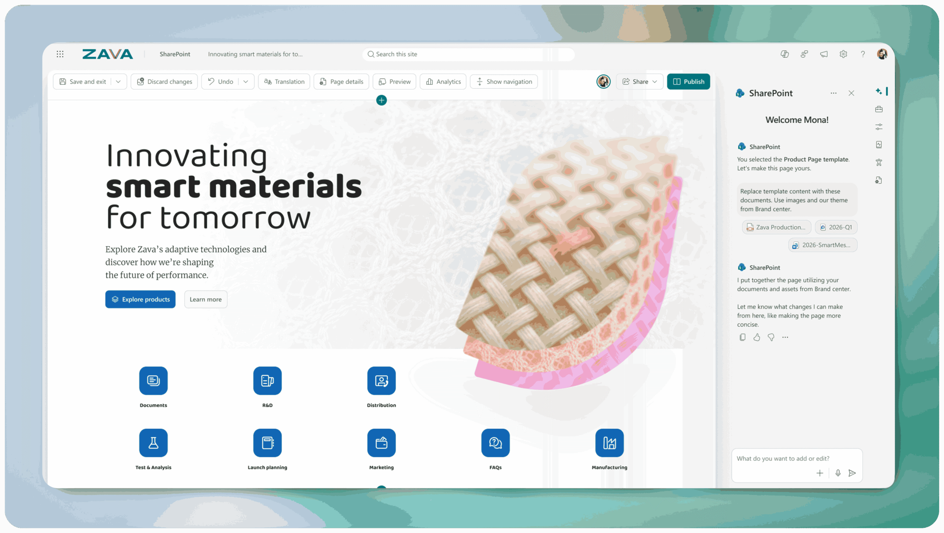Screen dimensions: 944x533
Task: Click the chat input field
Action: (796, 459)
